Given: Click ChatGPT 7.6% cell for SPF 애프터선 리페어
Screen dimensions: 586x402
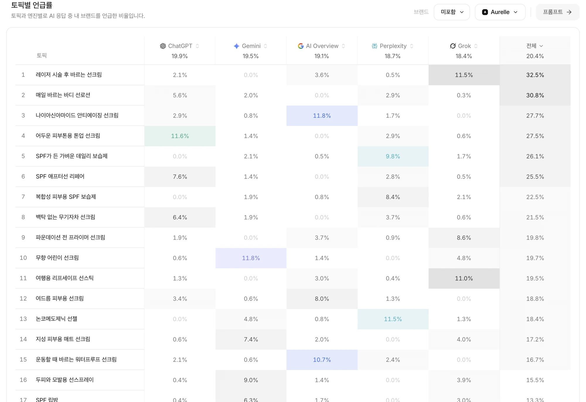Looking at the screenshot, I should point(180,177).
